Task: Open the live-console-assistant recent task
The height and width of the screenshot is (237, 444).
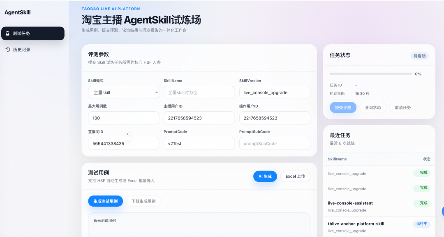Action: 379,207
